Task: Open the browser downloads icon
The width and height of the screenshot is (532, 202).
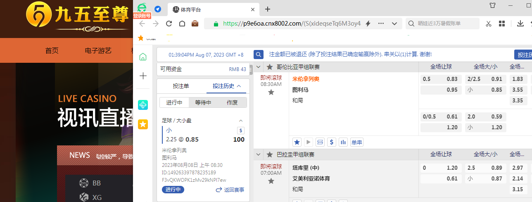Action: [520, 24]
